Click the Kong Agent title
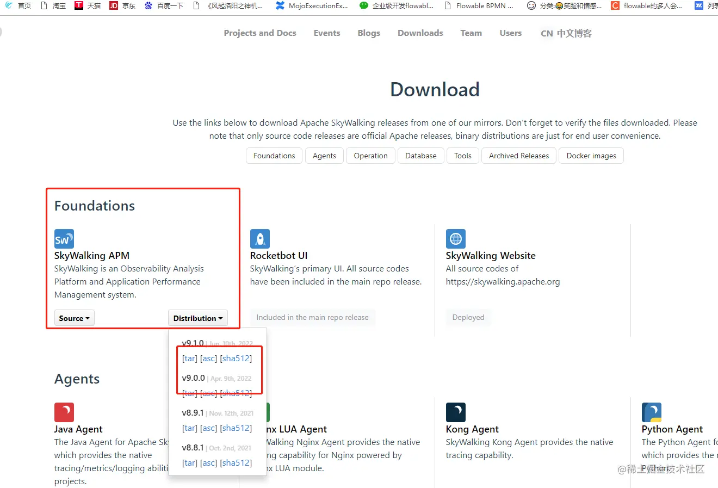718x488 pixels. [x=472, y=429]
